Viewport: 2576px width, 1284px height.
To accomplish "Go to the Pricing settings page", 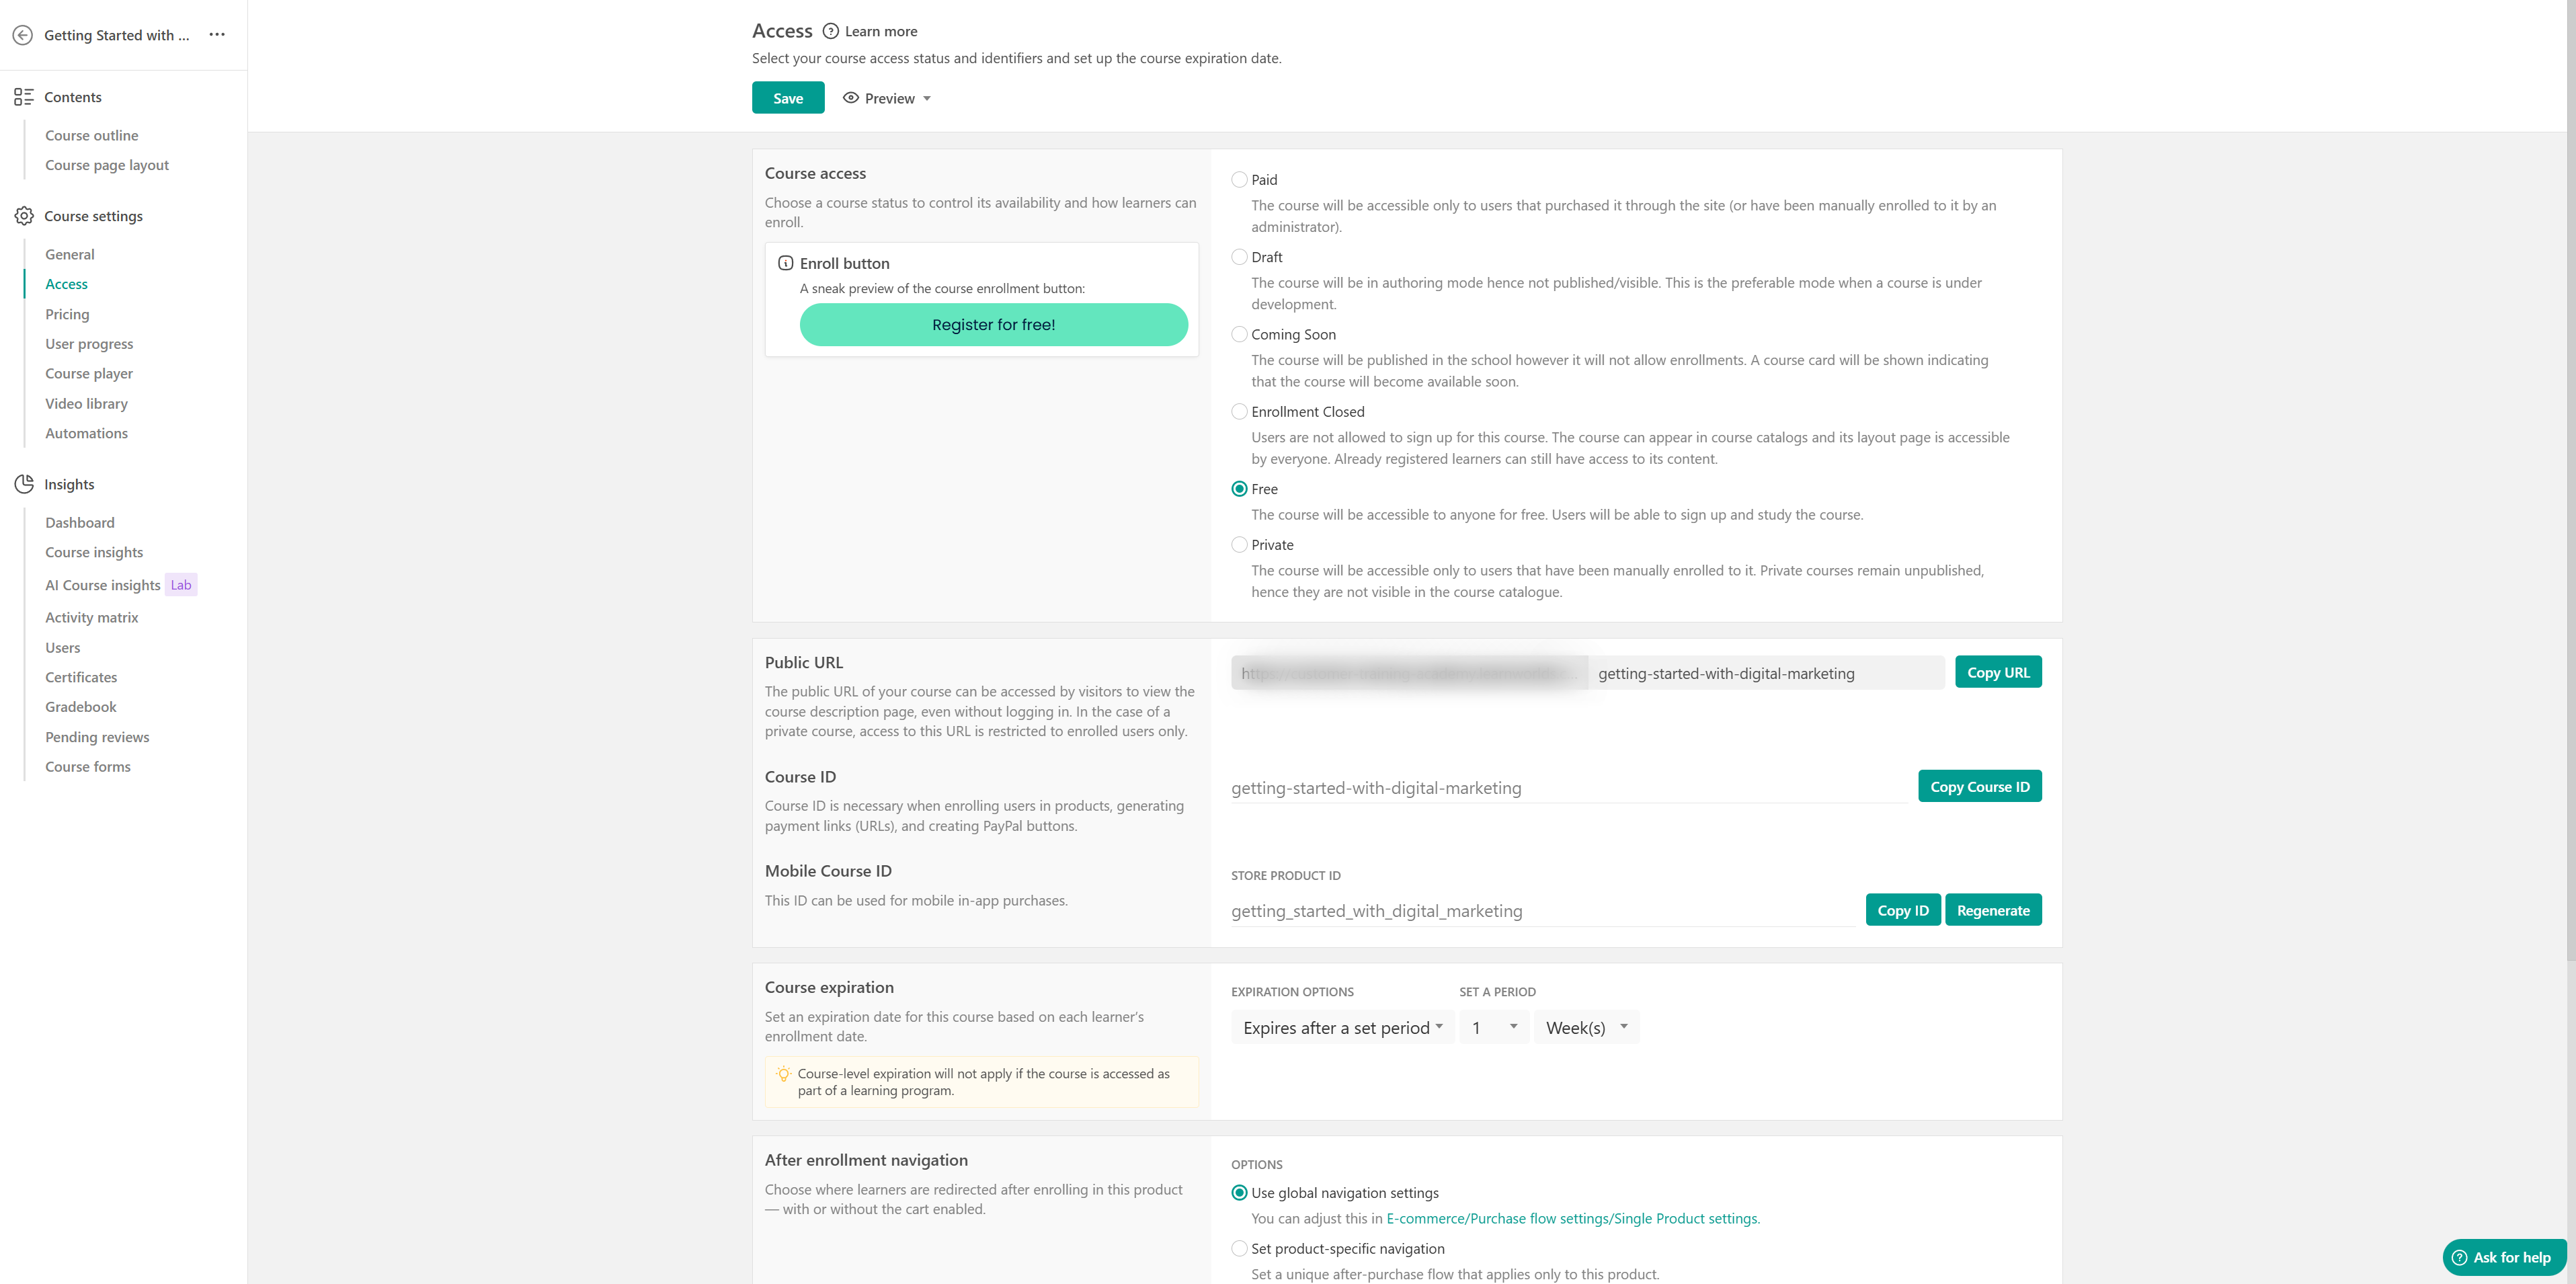I will point(67,314).
